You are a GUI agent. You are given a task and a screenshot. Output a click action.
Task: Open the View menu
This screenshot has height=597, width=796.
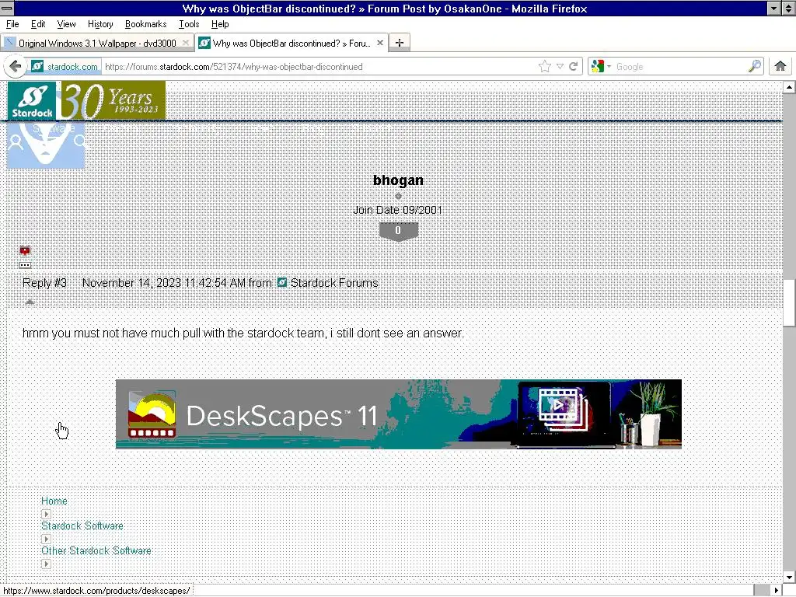(66, 24)
